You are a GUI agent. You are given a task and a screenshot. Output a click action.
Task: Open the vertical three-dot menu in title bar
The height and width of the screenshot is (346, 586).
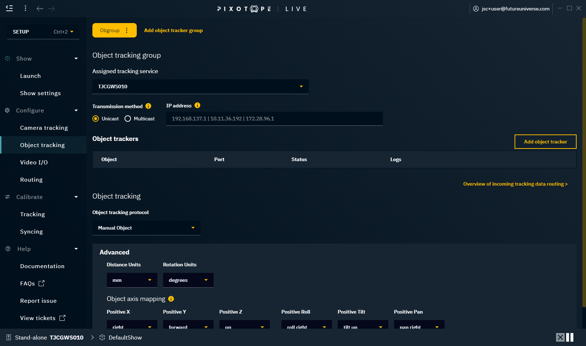tap(25, 8)
